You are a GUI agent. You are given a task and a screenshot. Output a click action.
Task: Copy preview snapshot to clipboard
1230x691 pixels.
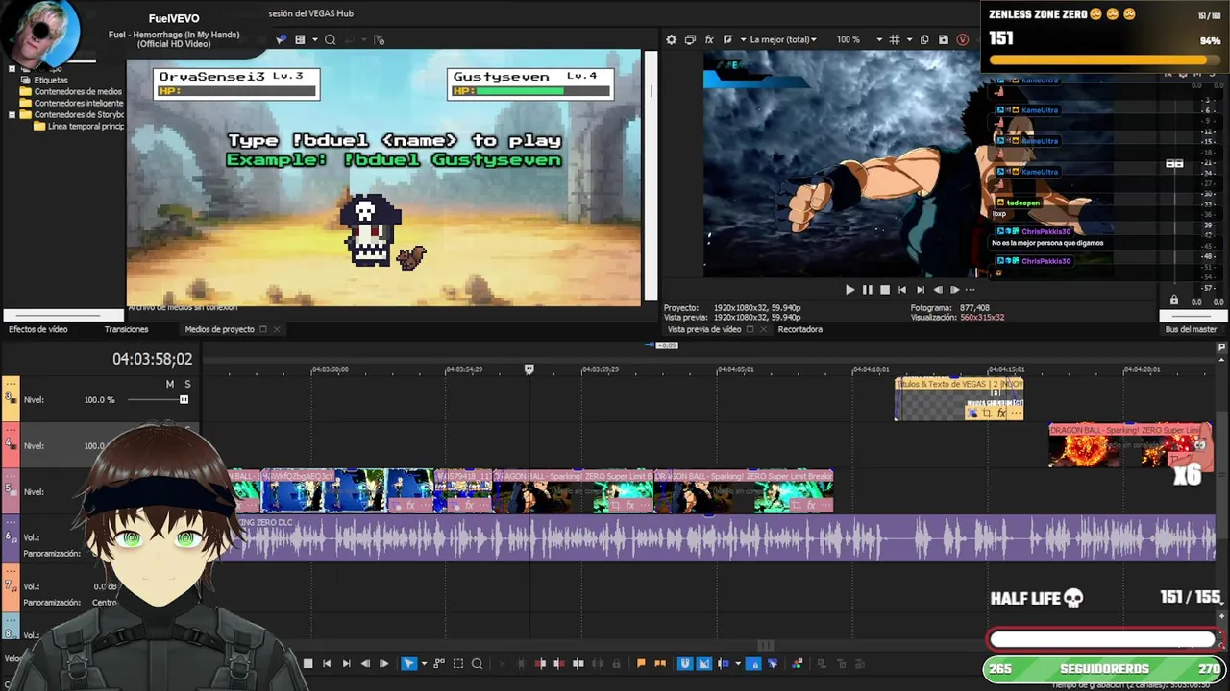click(924, 39)
